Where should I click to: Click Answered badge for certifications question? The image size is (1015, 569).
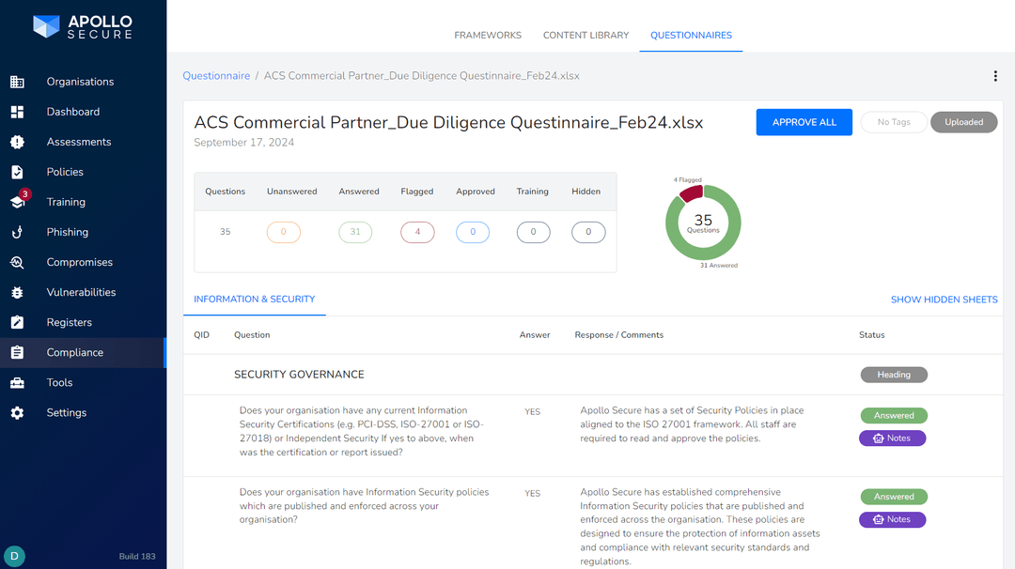pos(894,416)
